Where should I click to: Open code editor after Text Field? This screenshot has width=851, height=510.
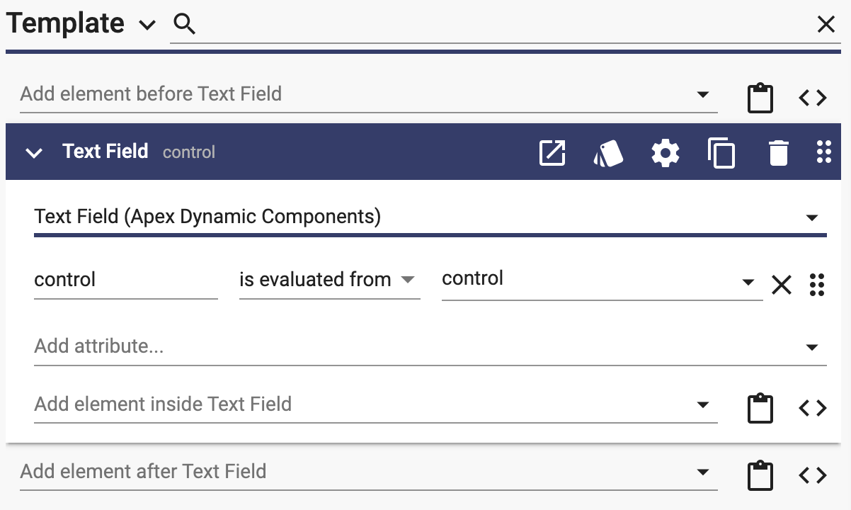pos(812,475)
